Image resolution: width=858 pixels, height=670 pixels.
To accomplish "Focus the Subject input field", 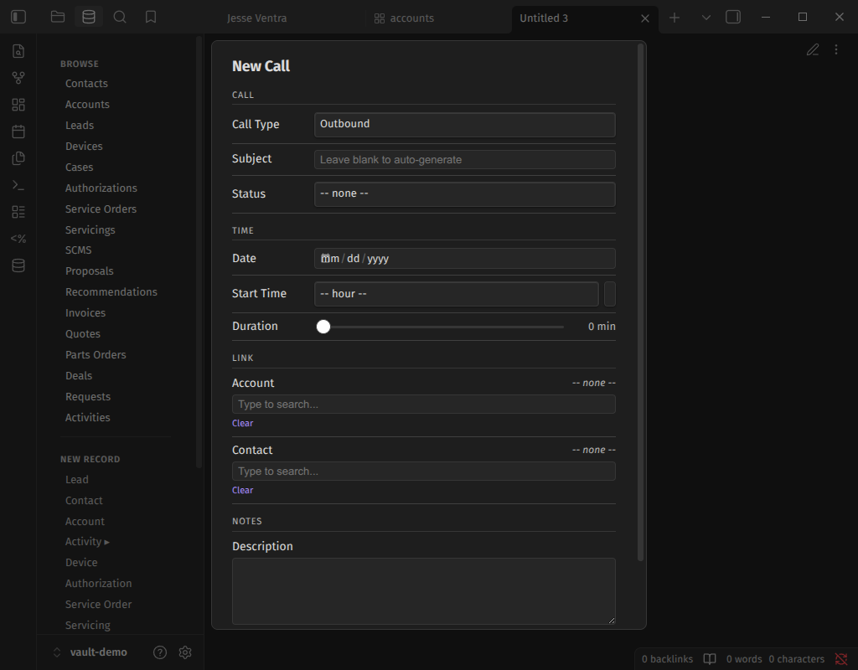I will 464,160.
